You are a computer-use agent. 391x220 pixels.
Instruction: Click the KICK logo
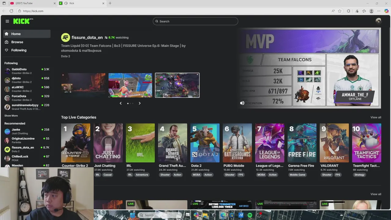coord(23,21)
